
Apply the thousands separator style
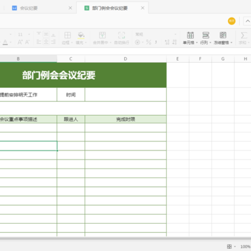[x=156, y=43]
